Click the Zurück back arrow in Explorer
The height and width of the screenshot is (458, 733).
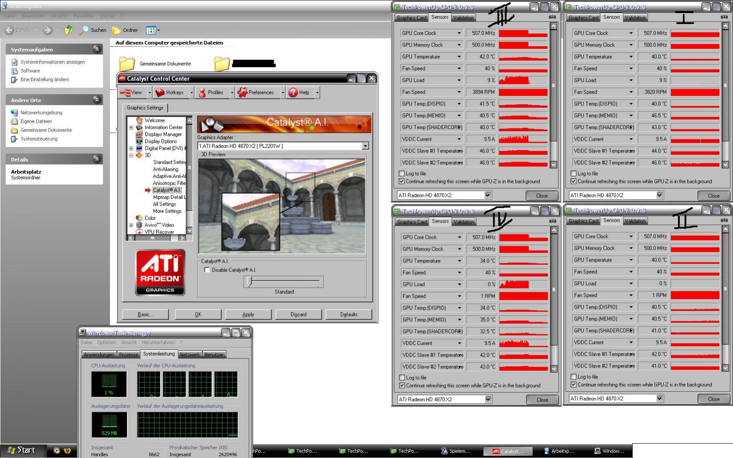pyautogui.click(x=9, y=30)
